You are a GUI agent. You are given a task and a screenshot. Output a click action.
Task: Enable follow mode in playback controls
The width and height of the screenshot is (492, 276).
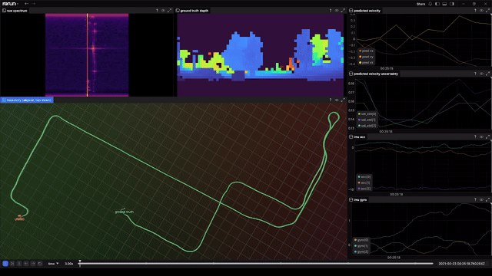12,264
